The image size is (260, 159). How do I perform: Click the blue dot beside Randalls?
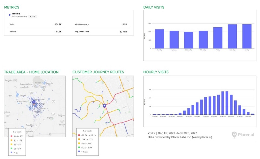pos(9,15)
